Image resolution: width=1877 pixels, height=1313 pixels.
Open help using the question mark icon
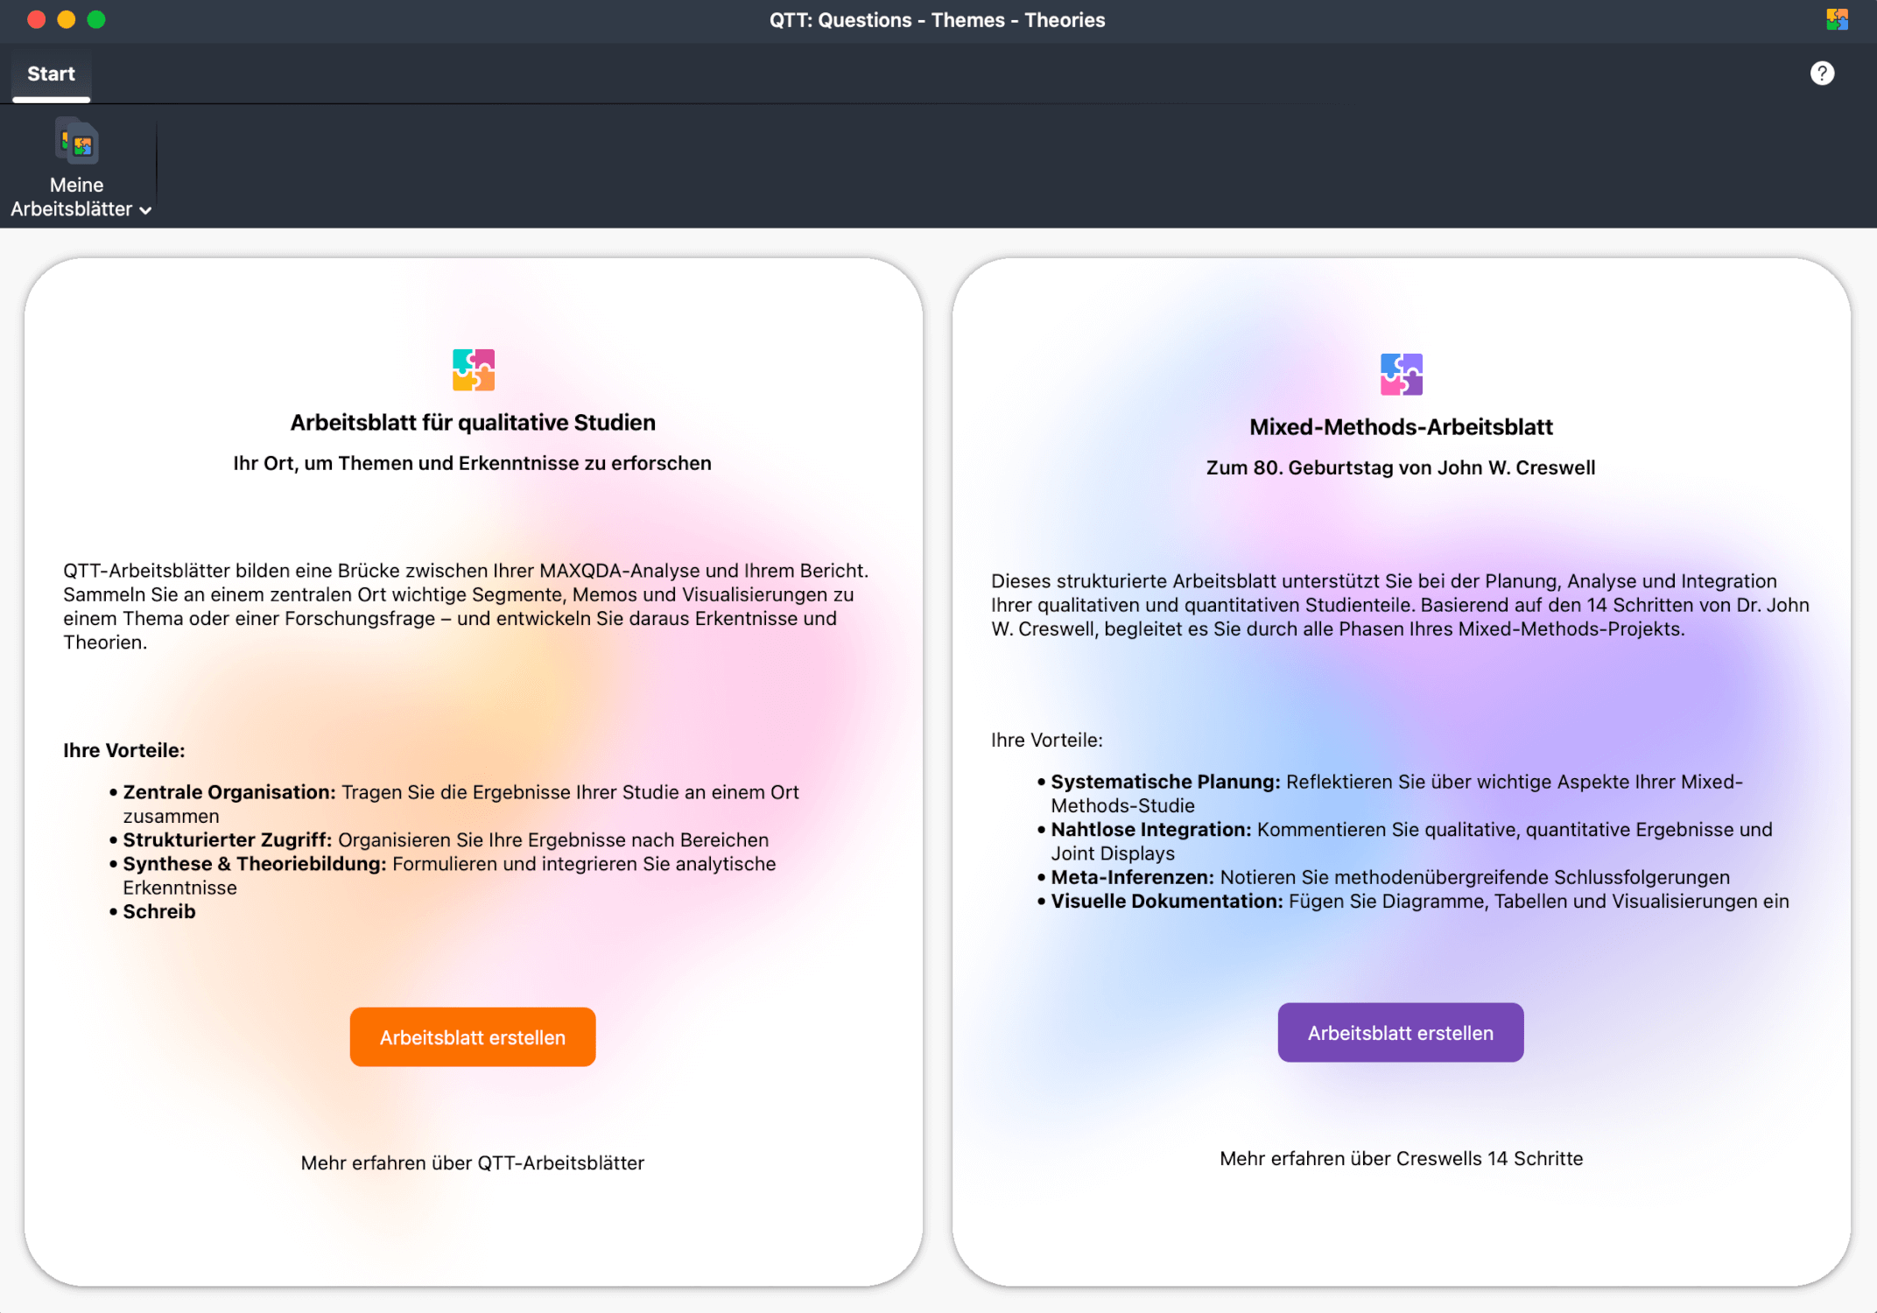point(1822,73)
